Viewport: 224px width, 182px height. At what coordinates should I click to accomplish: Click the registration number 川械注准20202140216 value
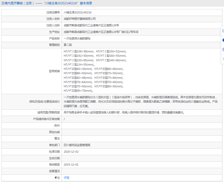(x=78, y=12)
